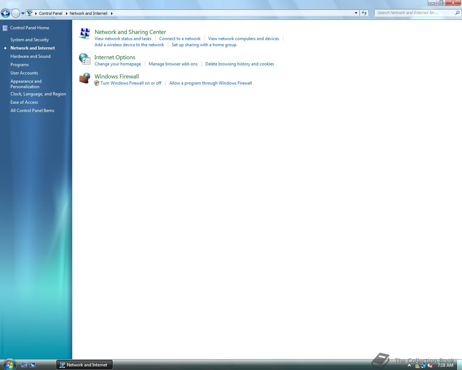Go back with the Back arrow button
462x370 pixels.
[5, 13]
